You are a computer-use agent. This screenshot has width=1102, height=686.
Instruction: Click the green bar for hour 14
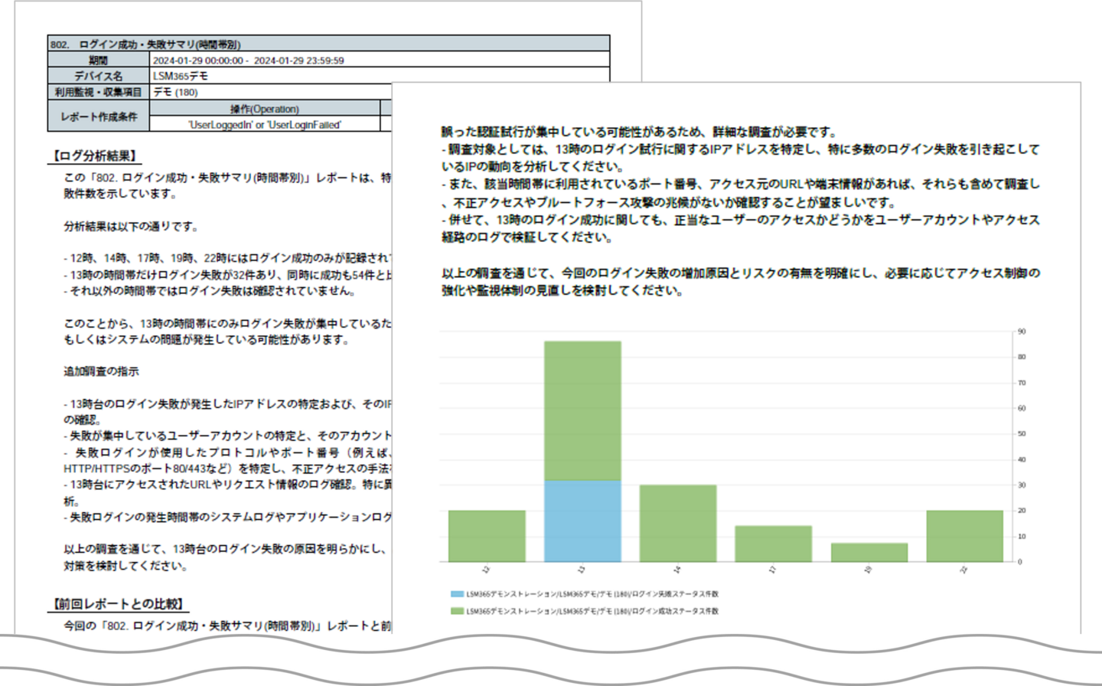(x=678, y=523)
